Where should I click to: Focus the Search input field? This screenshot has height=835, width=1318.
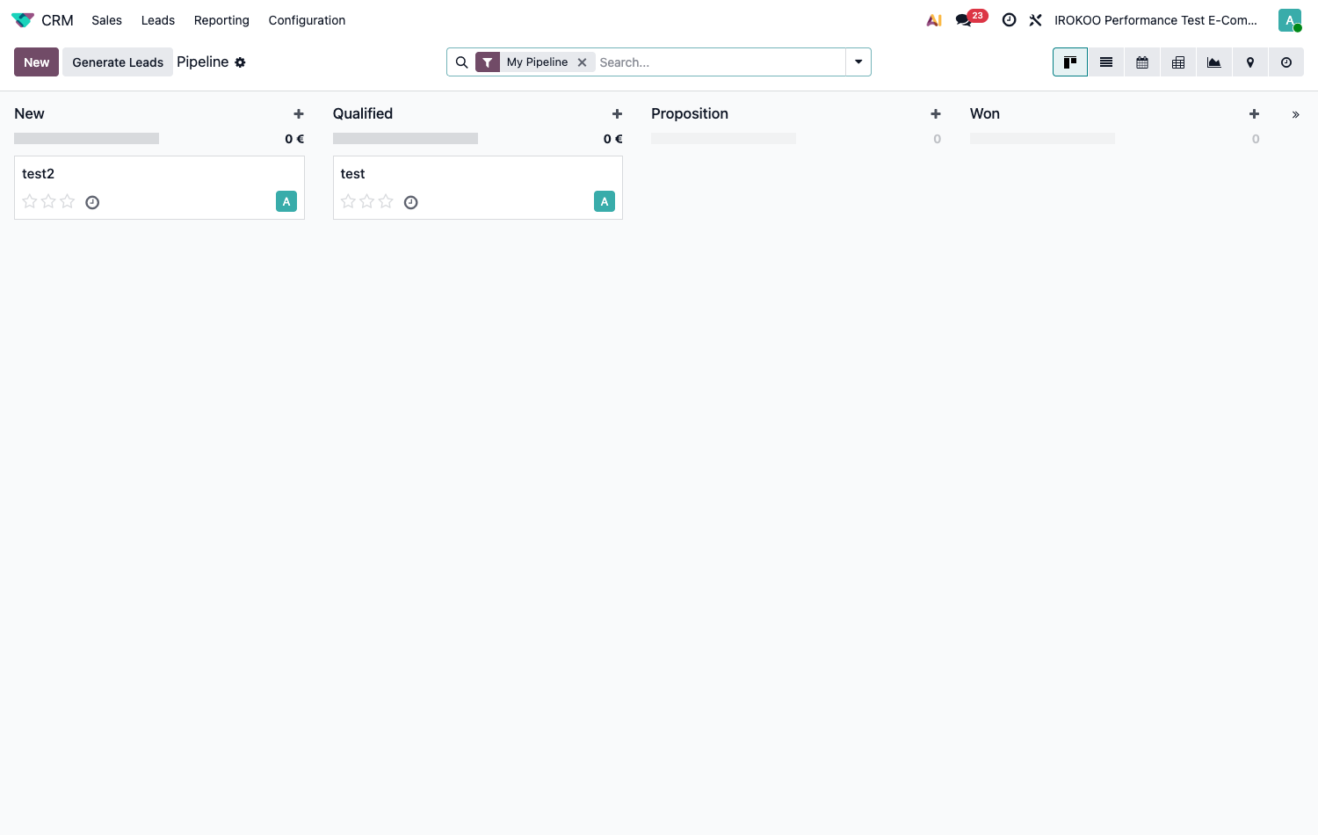tap(720, 62)
